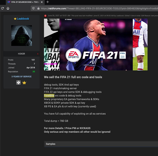
Task: Select the FIFA 21 SOURCECODE browser tab
Action: 25,2
